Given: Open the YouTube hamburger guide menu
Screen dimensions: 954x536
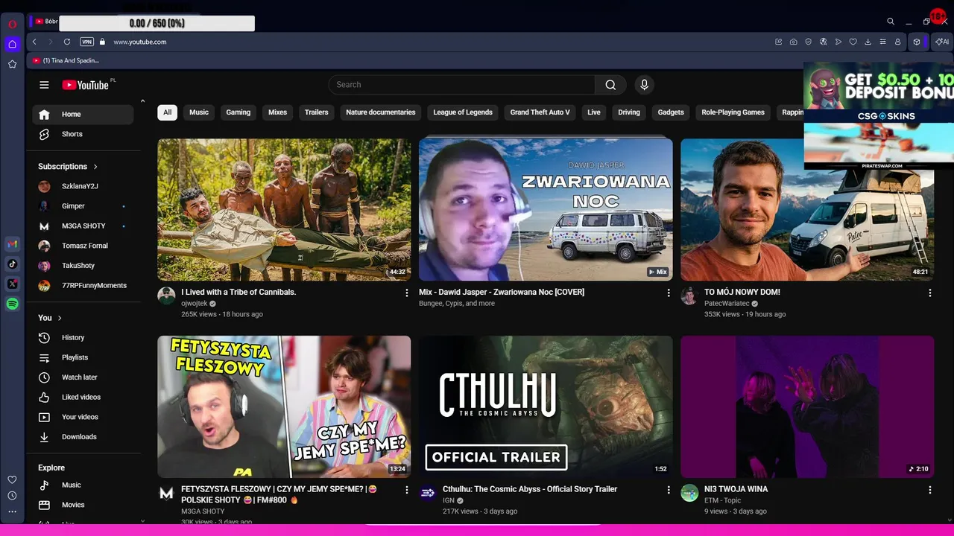Looking at the screenshot, I should (44, 85).
